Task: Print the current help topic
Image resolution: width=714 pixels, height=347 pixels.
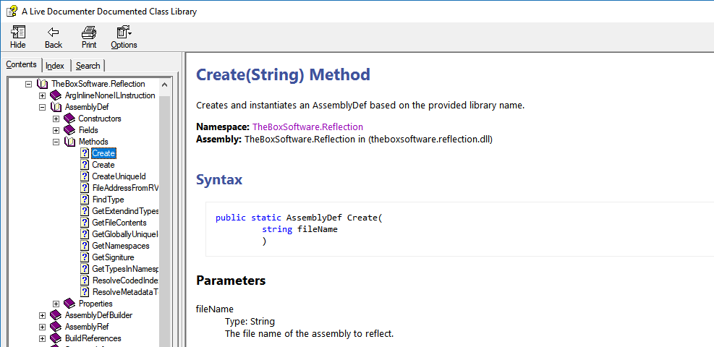Action: tap(89, 38)
